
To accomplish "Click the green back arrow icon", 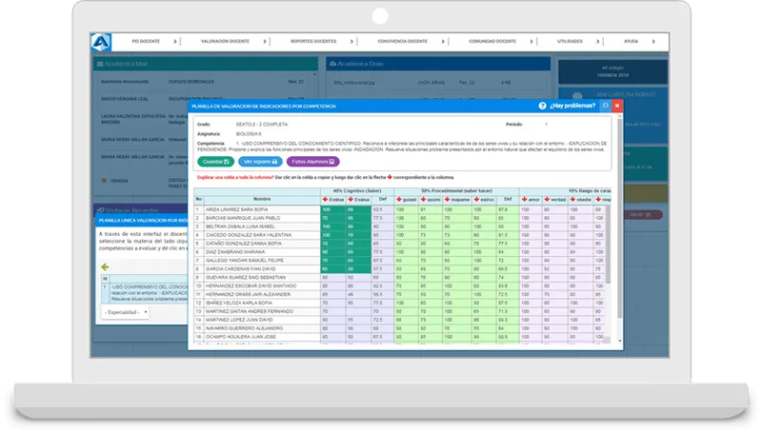I will 105,267.
